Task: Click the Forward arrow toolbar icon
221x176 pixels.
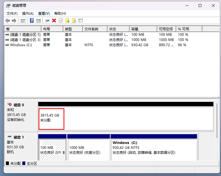Action: point(14,21)
